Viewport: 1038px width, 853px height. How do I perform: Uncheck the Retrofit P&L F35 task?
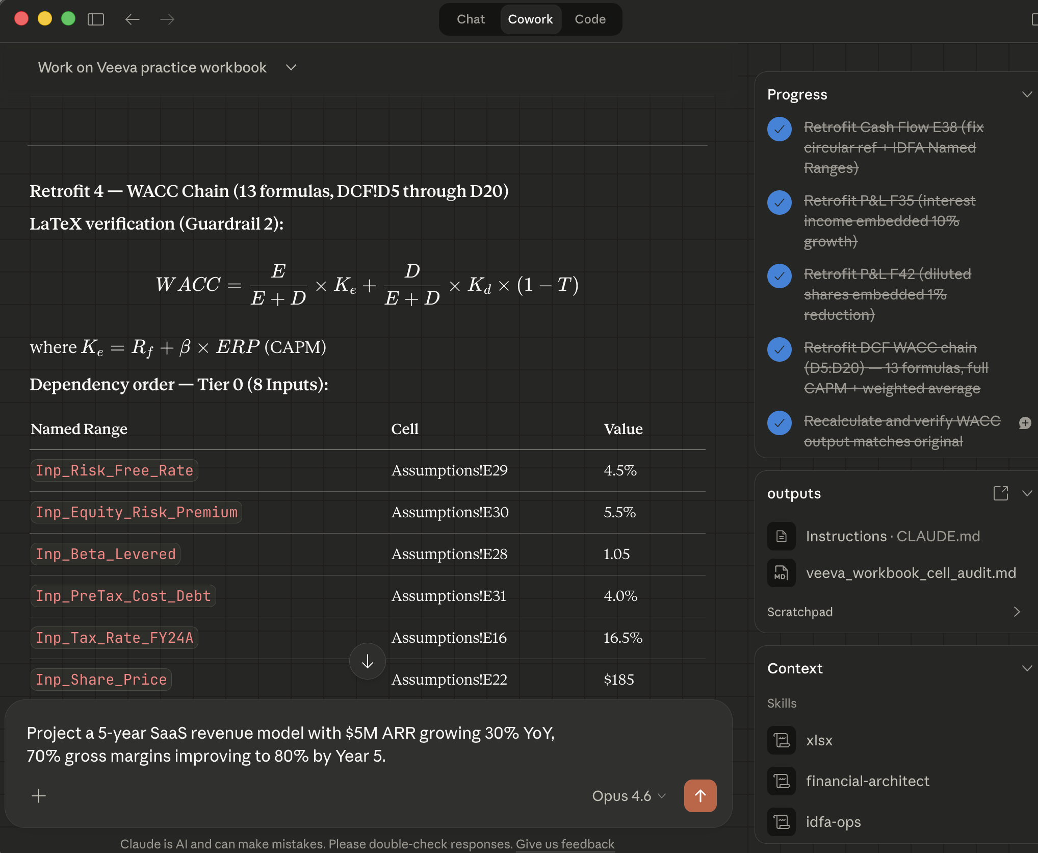pyautogui.click(x=779, y=203)
